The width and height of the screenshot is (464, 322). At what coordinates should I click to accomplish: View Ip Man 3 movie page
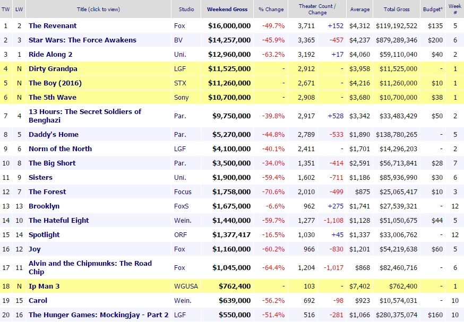[x=44, y=286]
